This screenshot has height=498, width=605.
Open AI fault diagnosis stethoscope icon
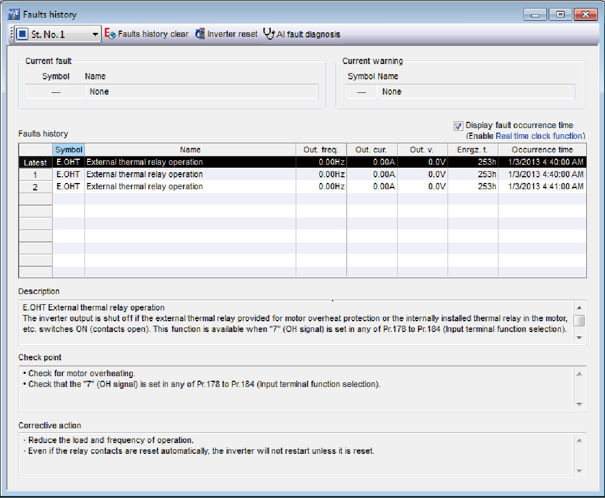269,34
